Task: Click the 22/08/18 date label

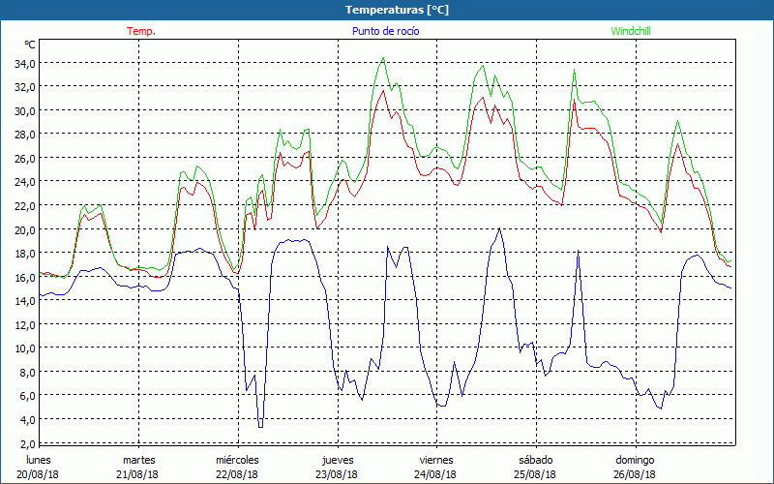Action: (x=237, y=474)
